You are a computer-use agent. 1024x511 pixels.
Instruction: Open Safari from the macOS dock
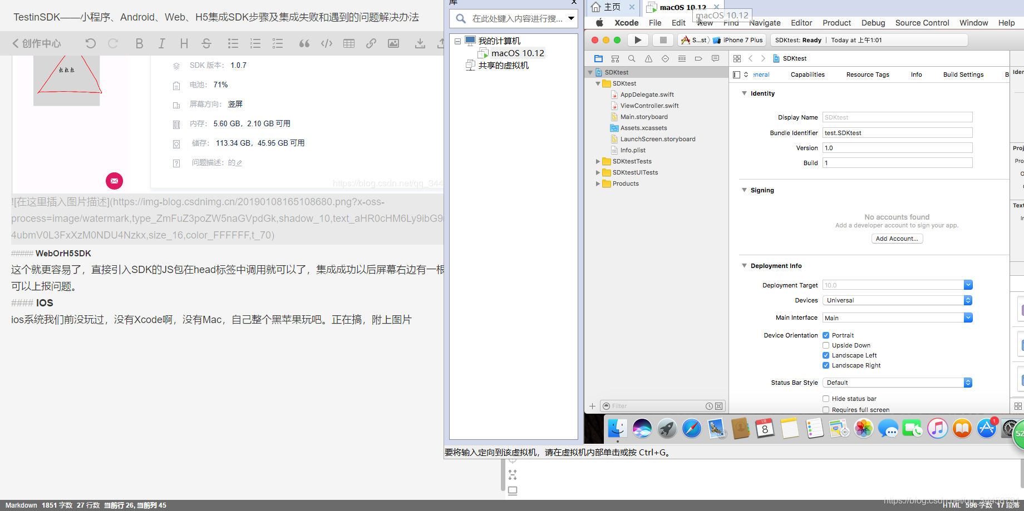click(692, 429)
